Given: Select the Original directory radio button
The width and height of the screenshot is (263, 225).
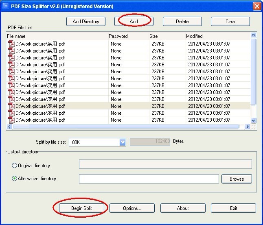Looking at the screenshot, I should pyautogui.click(x=14, y=166).
